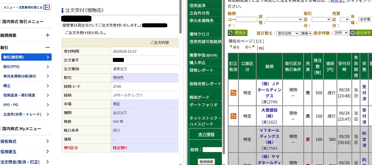The width and height of the screenshot is (372, 165).
Task: Click 特定預り value text
Action: point(120,148)
